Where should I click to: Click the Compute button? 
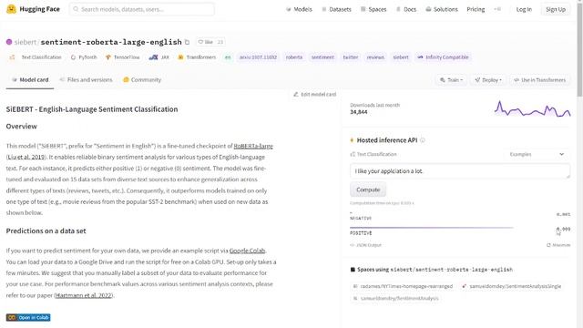click(x=368, y=190)
